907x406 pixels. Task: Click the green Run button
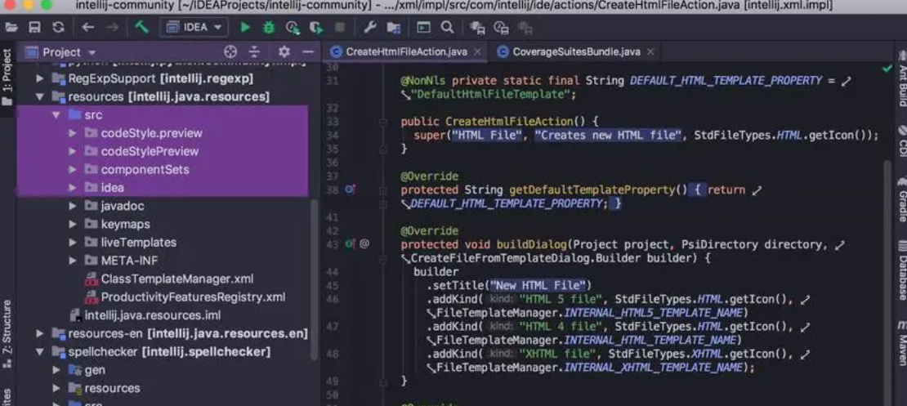pyautogui.click(x=245, y=28)
